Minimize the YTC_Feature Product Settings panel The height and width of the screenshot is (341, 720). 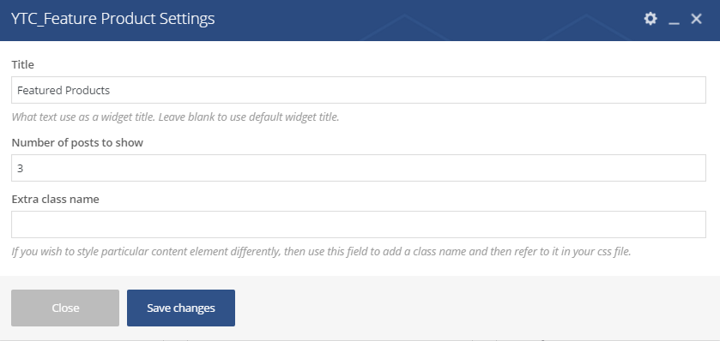[x=674, y=19]
